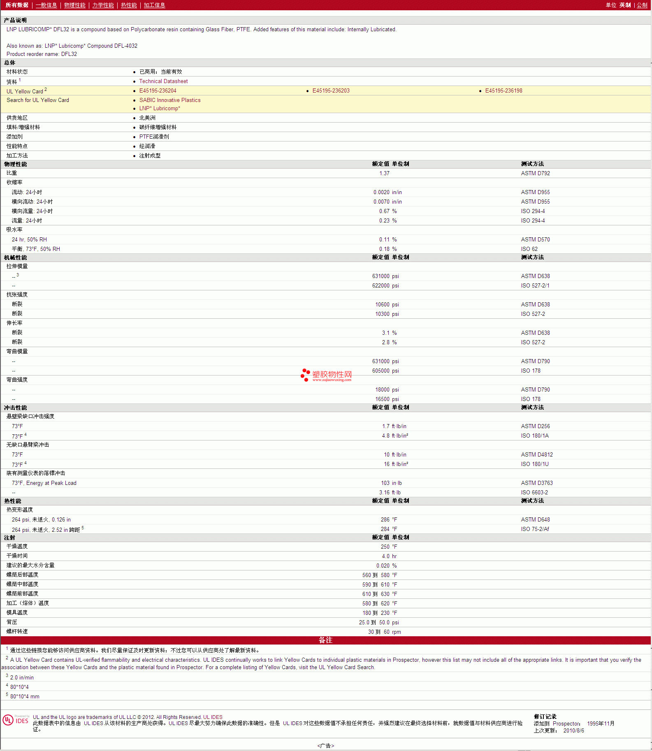
Task: Click the ISO 527-2/1 test method
Action: 535,286
